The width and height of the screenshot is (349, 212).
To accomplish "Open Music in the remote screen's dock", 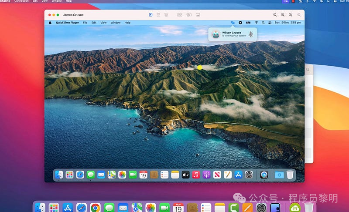I will pyautogui.click(x=196, y=175).
